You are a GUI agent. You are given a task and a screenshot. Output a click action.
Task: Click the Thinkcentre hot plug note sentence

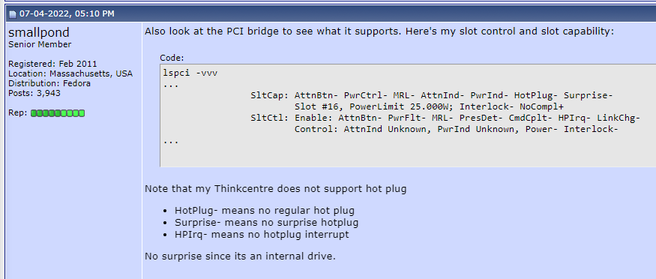[x=275, y=189]
